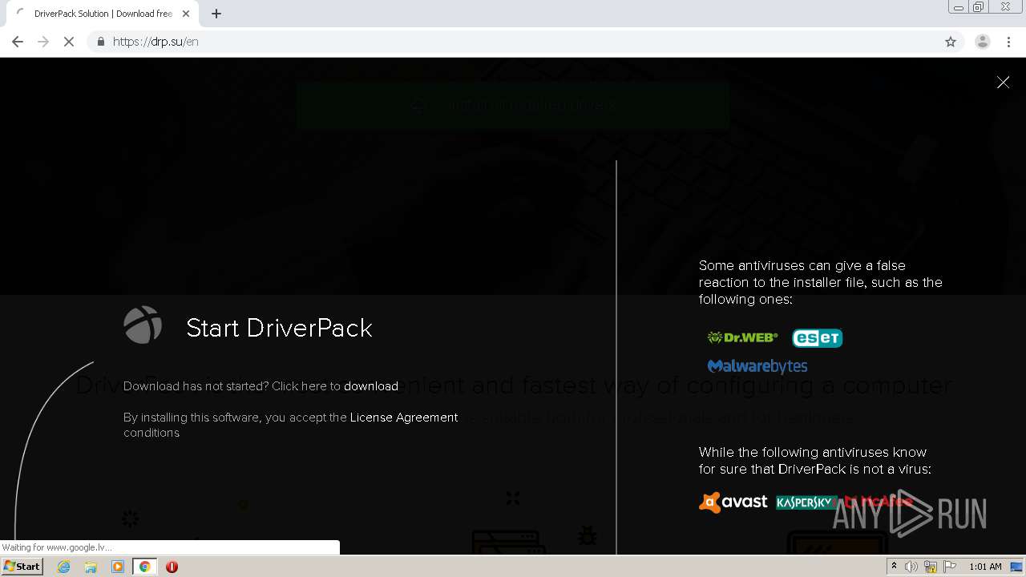The width and height of the screenshot is (1026, 577).
Task: Click the ESET logo
Action: coord(817,338)
